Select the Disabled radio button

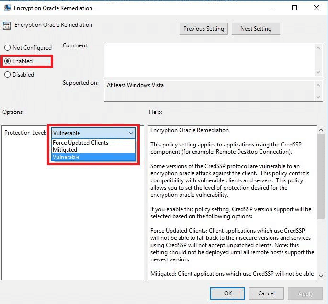coord(7,75)
